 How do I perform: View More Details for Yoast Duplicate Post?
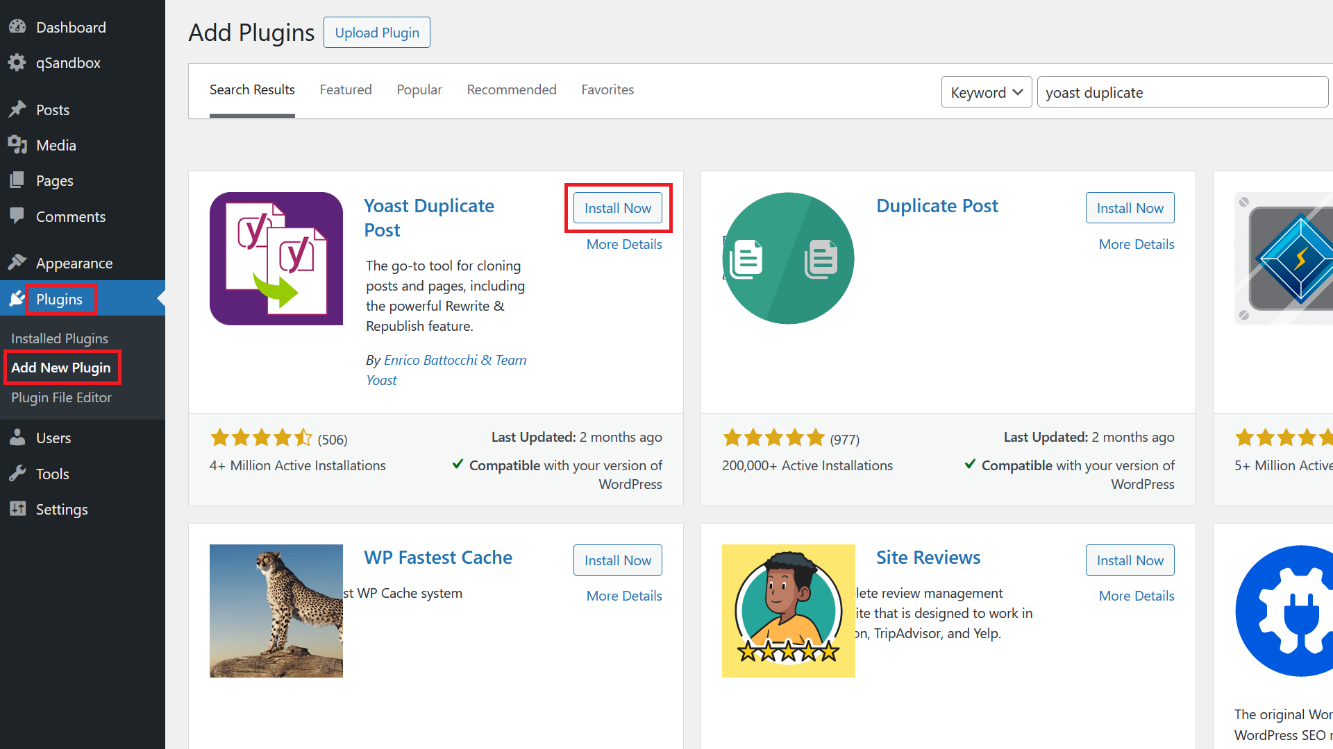tap(624, 244)
